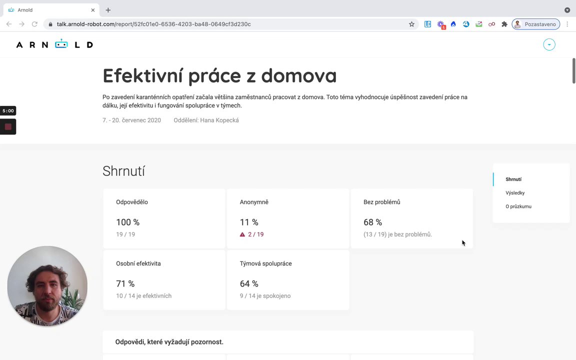Open the Chrome extensions puzzle icon
The image size is (576, 360).
tap(504, 24)
